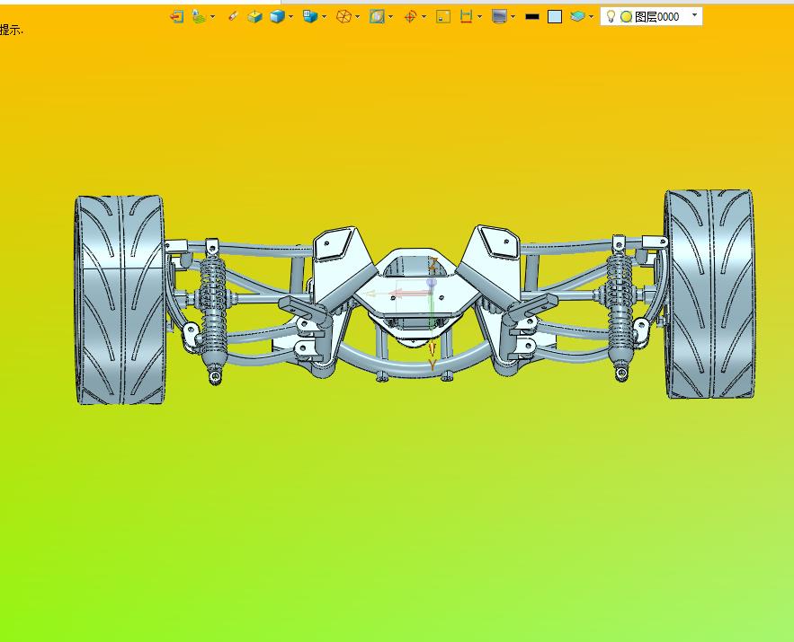The height and width of the screenshot is (642, 794).
Task: Click the right coil spring shock absorber
Action: tap(620, 307)
